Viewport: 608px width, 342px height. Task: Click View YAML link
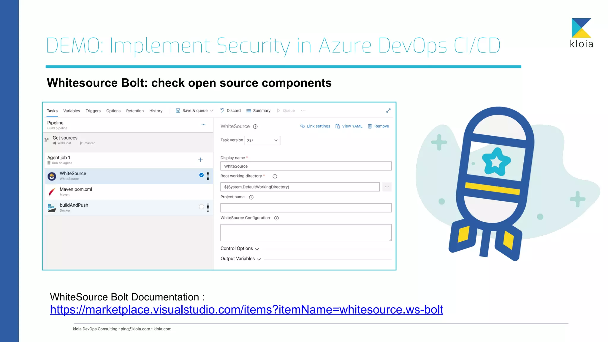(349, 126)
